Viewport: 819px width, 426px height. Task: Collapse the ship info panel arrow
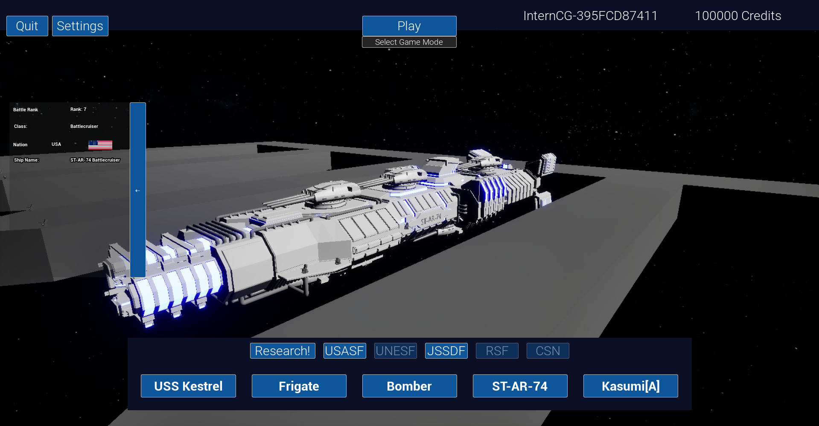pyautogui.click(x=138, y=190)
